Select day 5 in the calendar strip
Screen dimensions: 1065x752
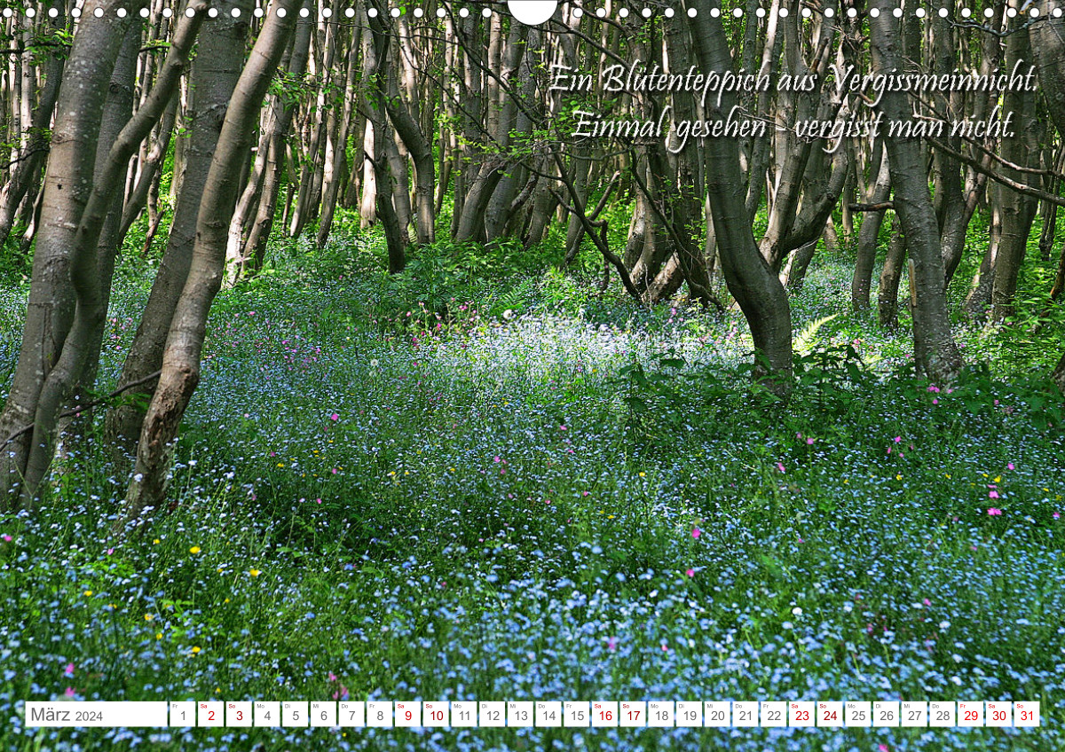[x=295, y=714]
